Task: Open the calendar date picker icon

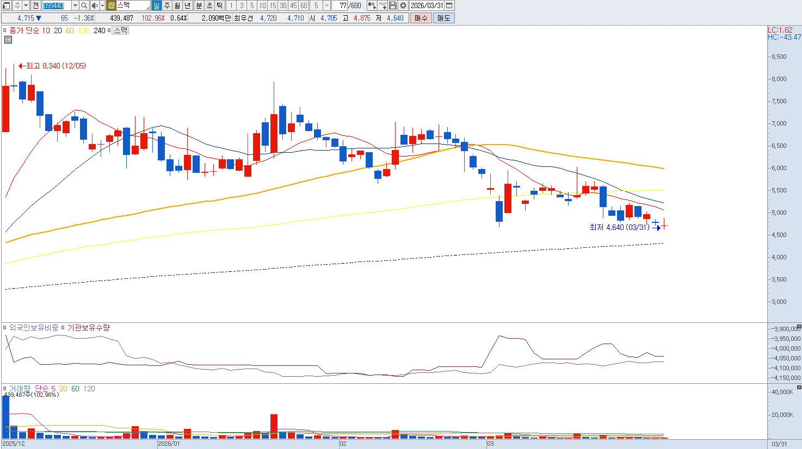Action: (x=449, y=5)
